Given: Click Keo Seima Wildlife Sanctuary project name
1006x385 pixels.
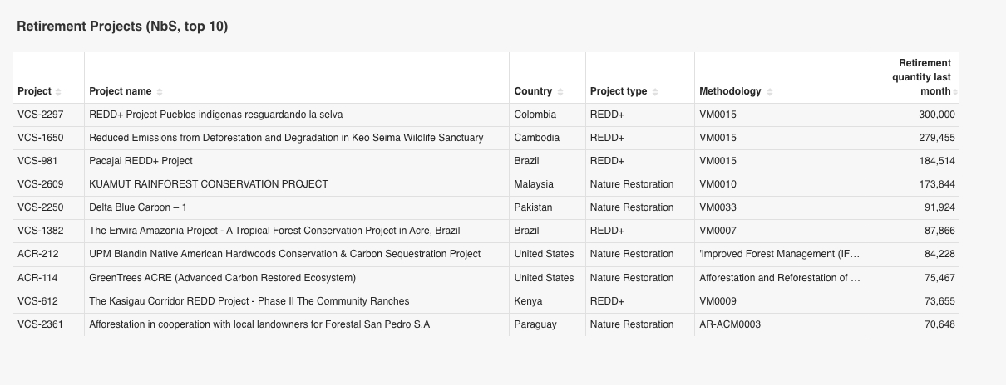Looking at the screenshot, I should pos(286,138).
